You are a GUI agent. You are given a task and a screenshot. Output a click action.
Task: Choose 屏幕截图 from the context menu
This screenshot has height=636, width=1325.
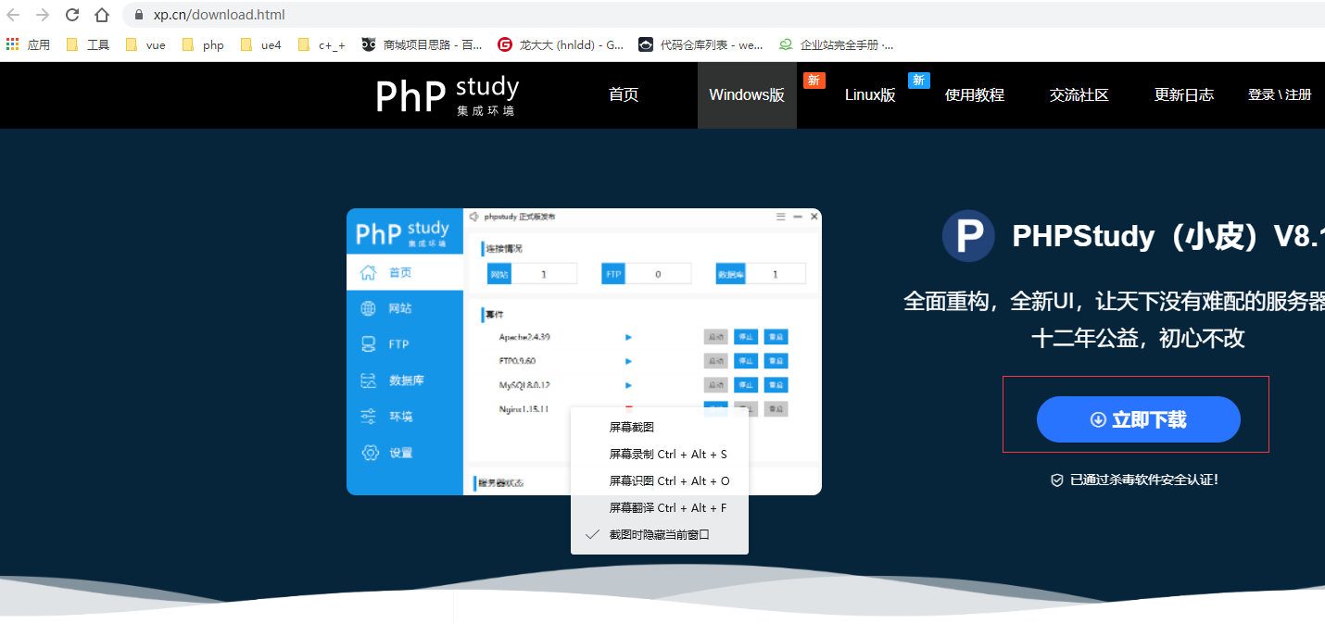click(x=660, y=428)
